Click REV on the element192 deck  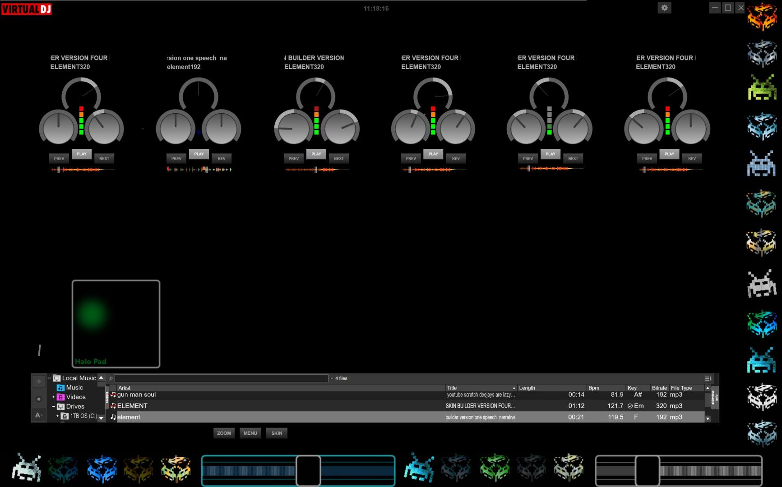[221, 158]
